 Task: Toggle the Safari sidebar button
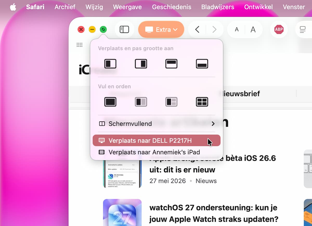pos(124,29)
